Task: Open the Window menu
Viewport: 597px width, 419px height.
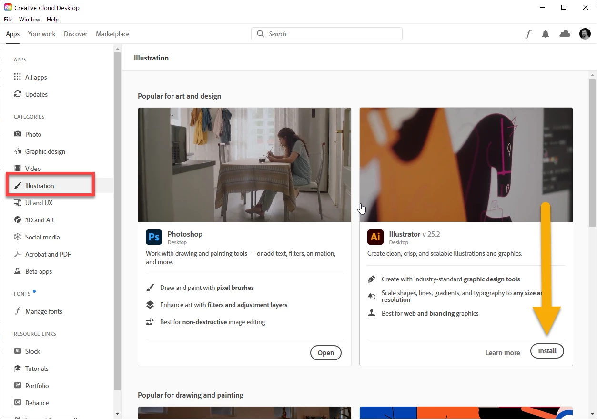Action: (30, 20)
